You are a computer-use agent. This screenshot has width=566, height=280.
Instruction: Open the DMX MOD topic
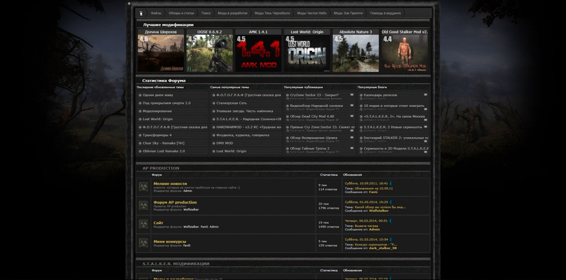pyautogui.click(x=225, y=143)
